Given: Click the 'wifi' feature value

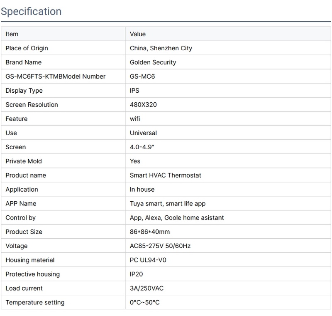Looking at the screenshot, I should click(135, 119).
